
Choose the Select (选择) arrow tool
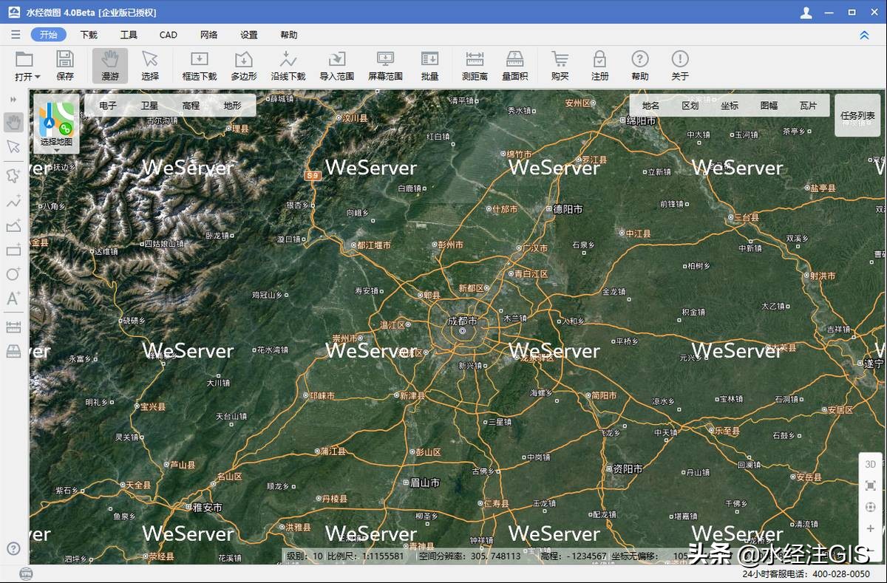[x=150, y=65]
